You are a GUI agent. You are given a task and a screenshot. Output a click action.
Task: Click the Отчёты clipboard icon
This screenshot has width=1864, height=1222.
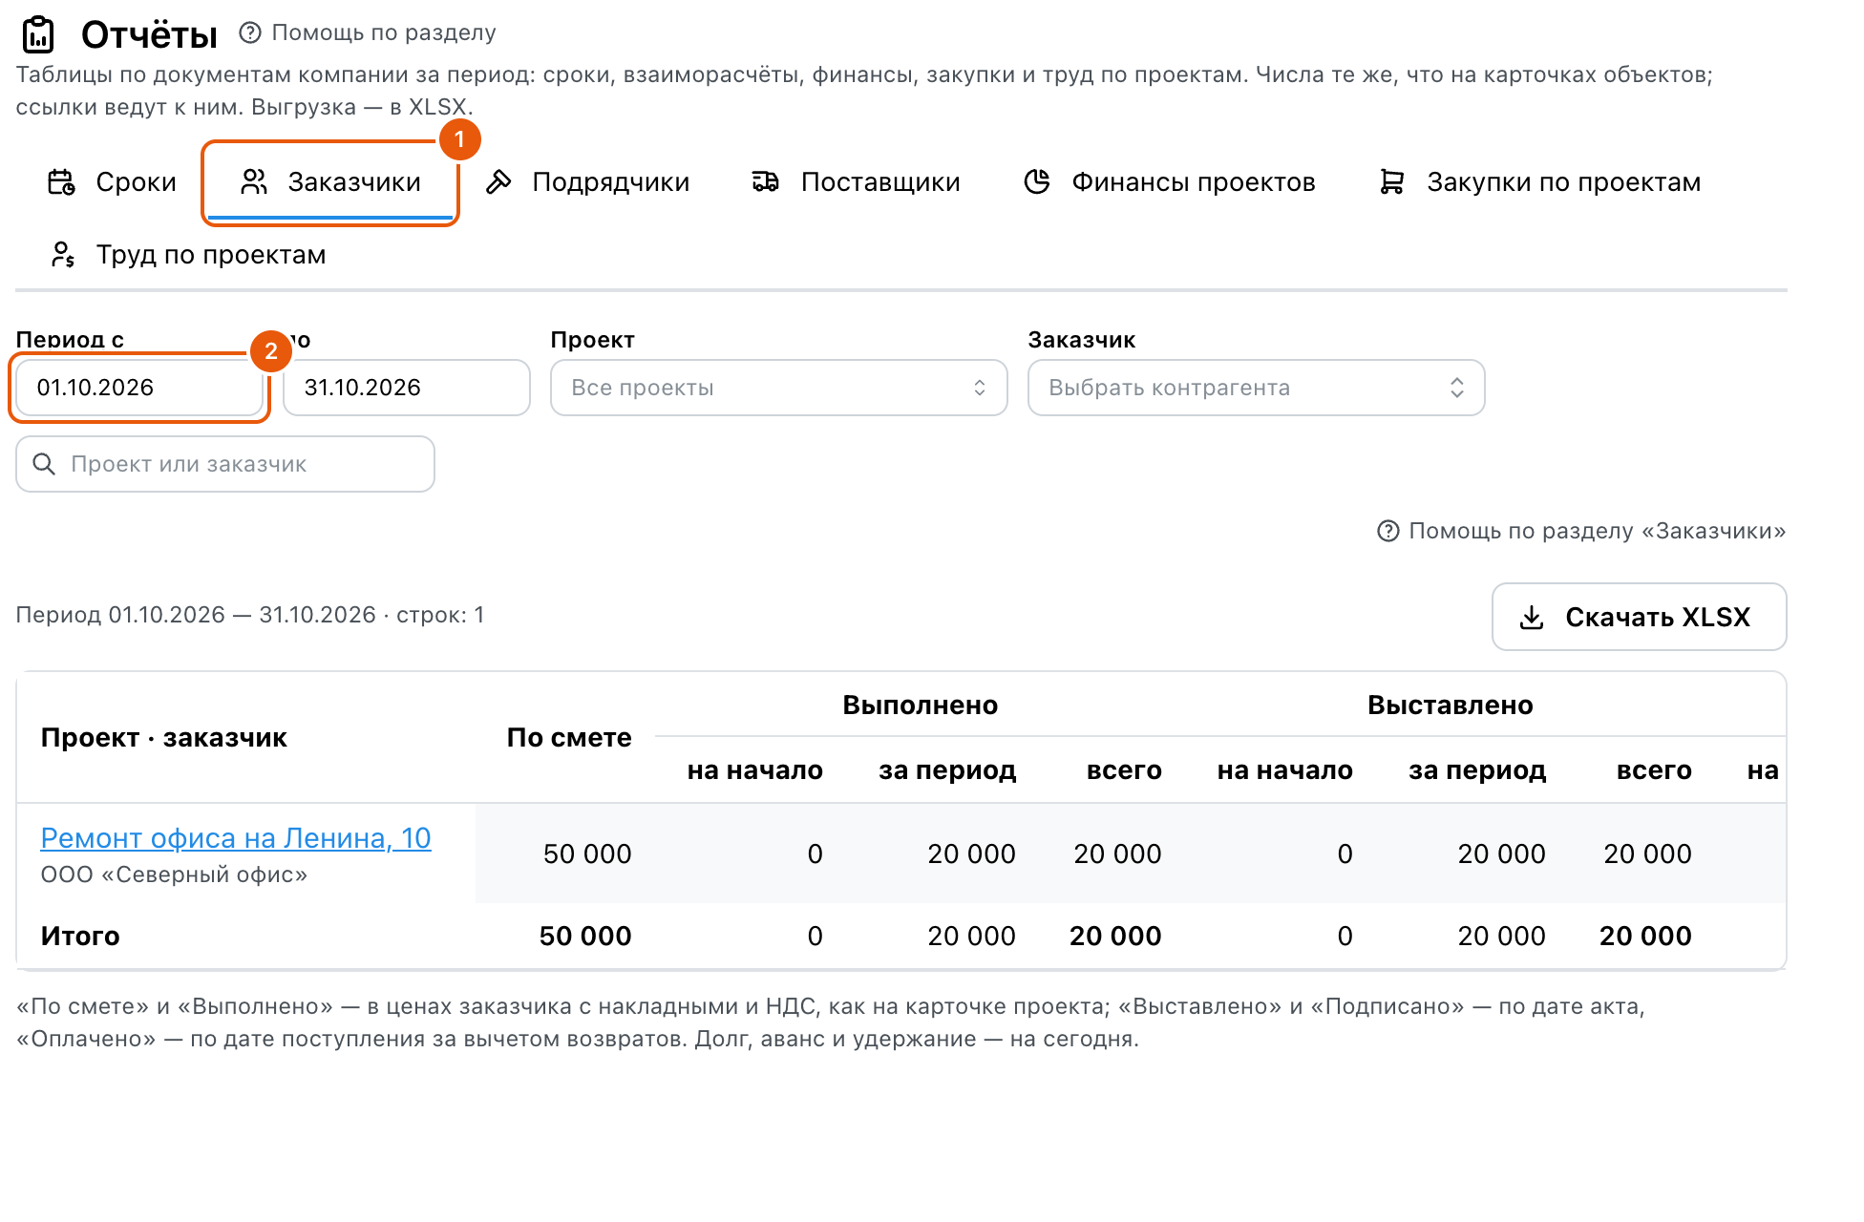38,34
